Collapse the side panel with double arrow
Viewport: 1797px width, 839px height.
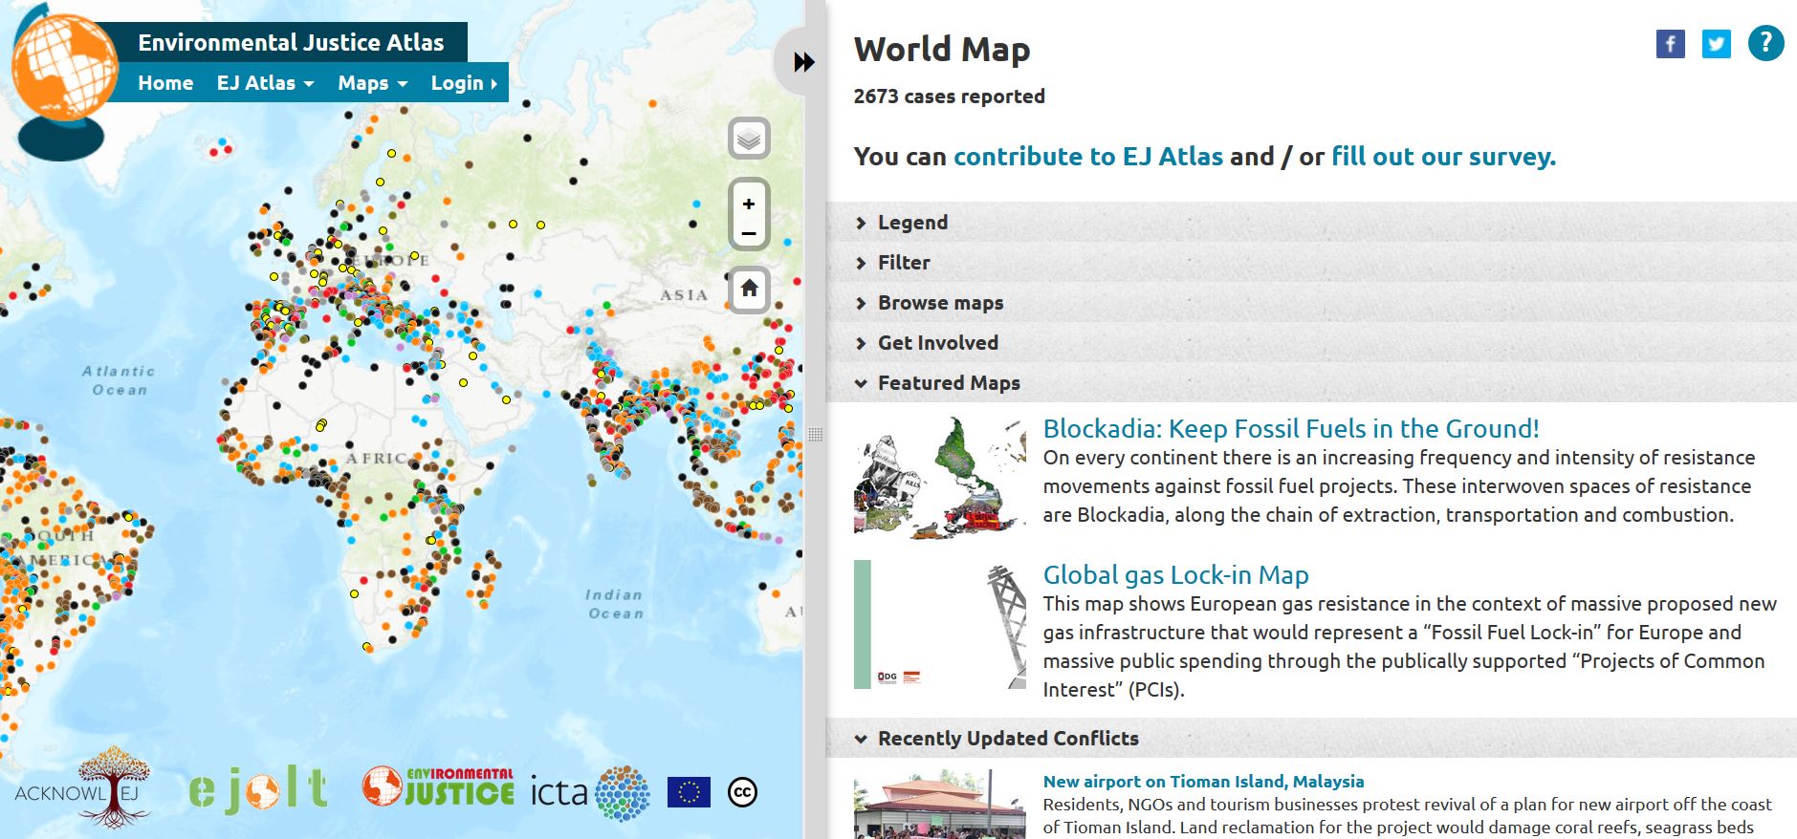coord(803,62)
